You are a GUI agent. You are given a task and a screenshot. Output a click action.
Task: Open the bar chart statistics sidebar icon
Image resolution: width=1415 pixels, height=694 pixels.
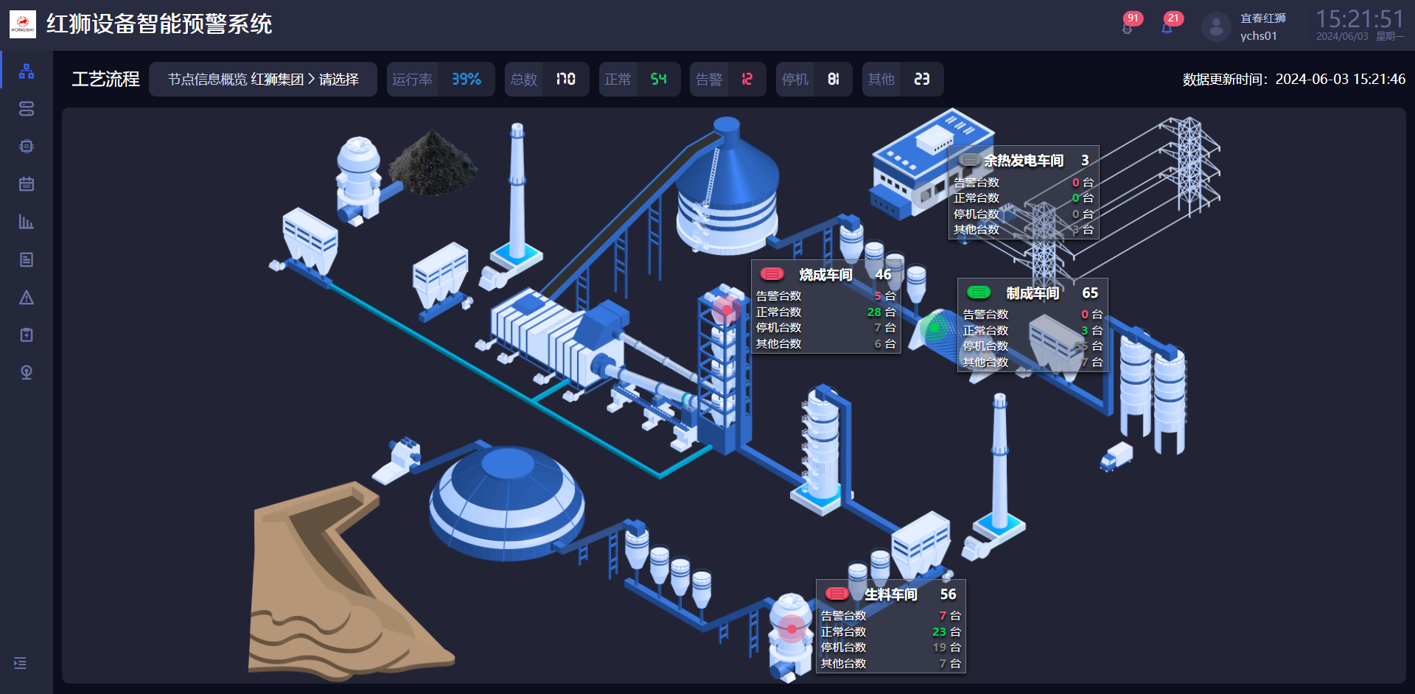27,222
